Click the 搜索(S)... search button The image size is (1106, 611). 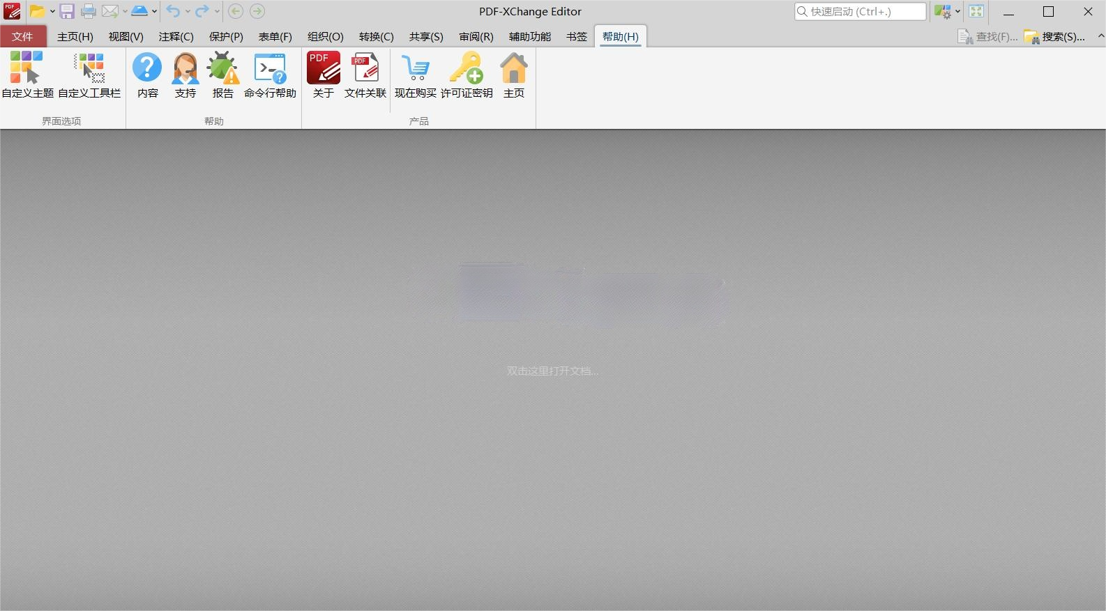pos(1054,37)
